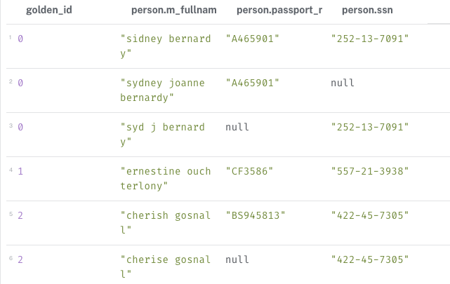Click the "cherish gosnall" name cell
The width and height of the screenshot is (450, 284).
point(166,222)
